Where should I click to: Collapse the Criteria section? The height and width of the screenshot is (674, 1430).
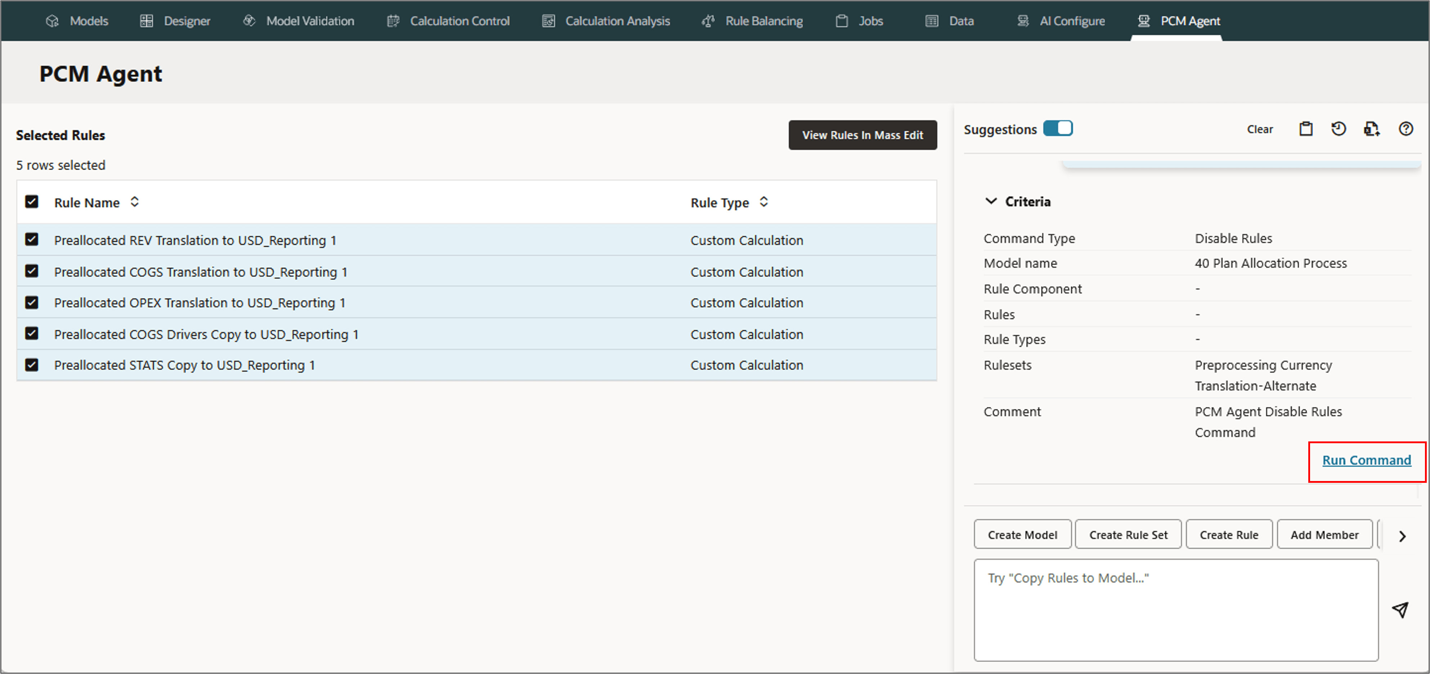[x=991, y=201]
